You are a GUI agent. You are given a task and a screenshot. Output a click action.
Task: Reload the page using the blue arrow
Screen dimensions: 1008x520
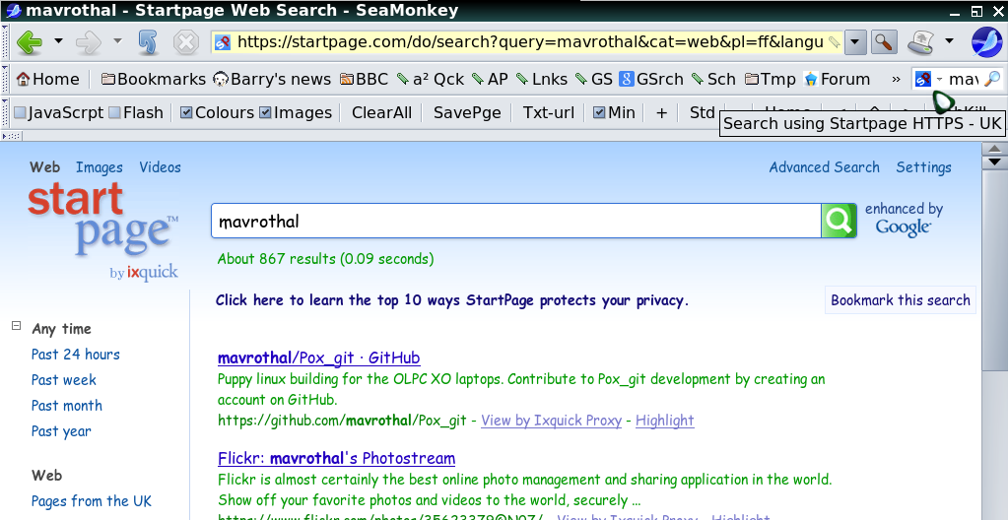pyautogui.click(x=149, y=42)
